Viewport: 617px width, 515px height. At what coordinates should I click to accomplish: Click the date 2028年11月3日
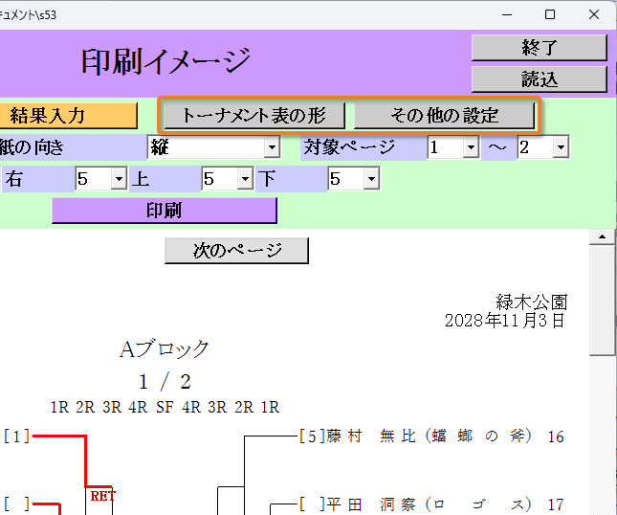click(x=505, y=321)
